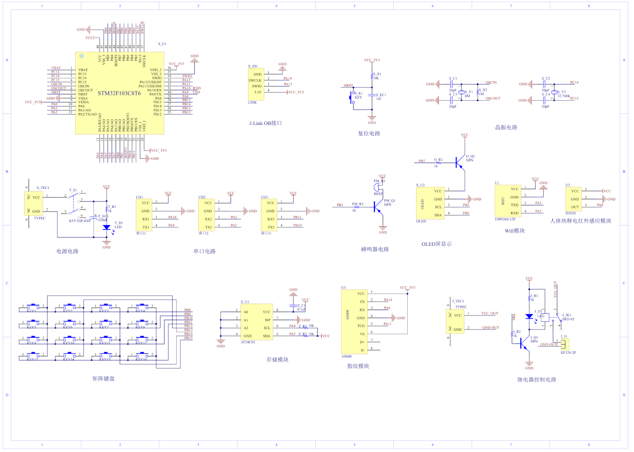Select the VBAT net label
The image size is (634, 452).
pyautogui.click(x=56, y=68)
